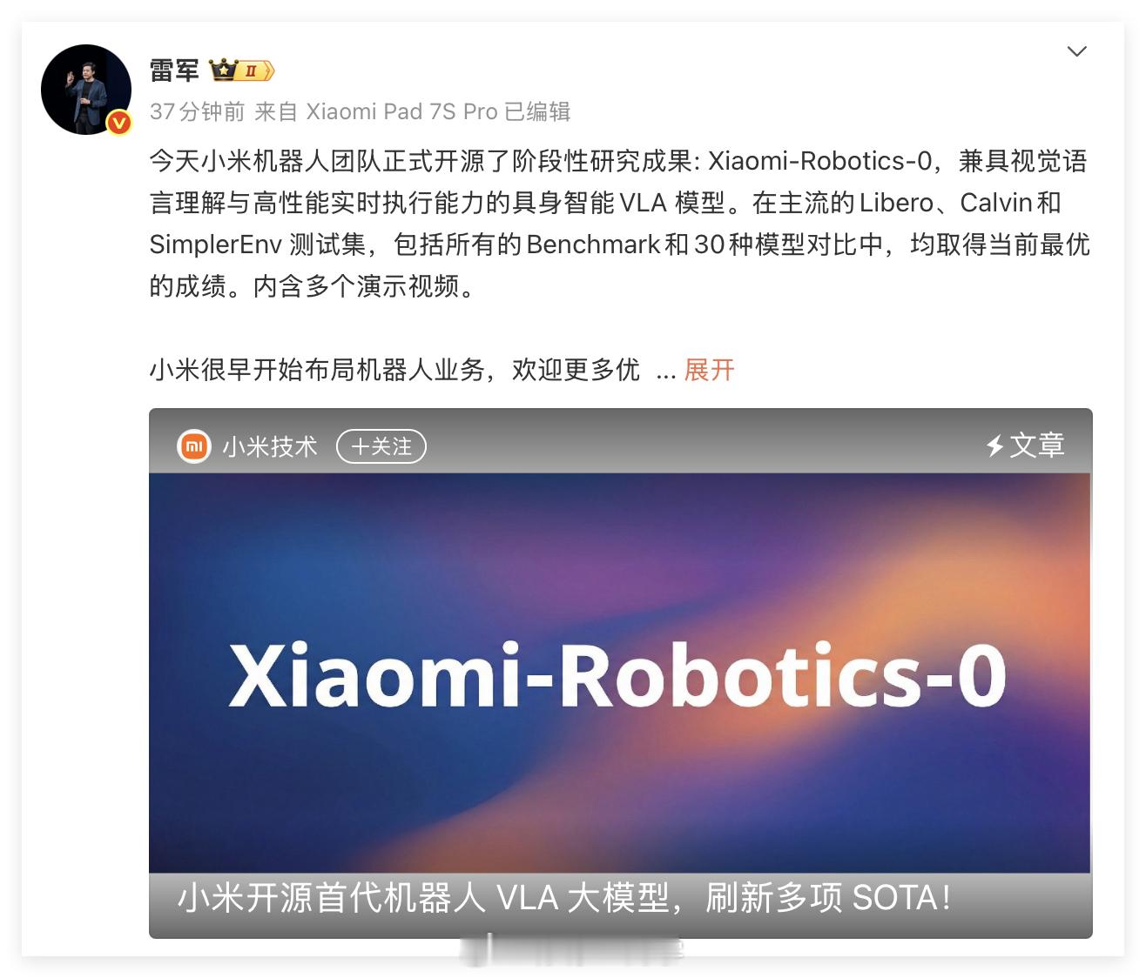The height and width of the screenshot is (978, 1146).
Task: Click the lightning bolt article icon
Action: pyautogui.click(x=994, y=445)
